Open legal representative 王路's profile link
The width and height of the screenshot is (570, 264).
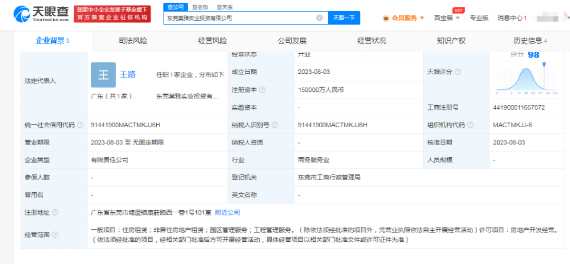pos(128,74)
